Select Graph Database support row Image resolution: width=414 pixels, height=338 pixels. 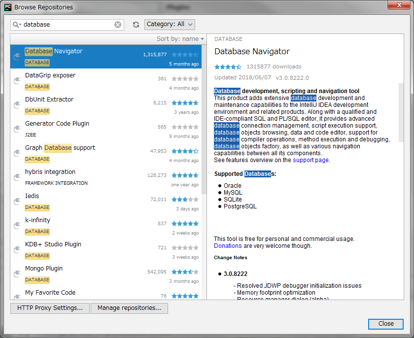[x=106, y=153]
